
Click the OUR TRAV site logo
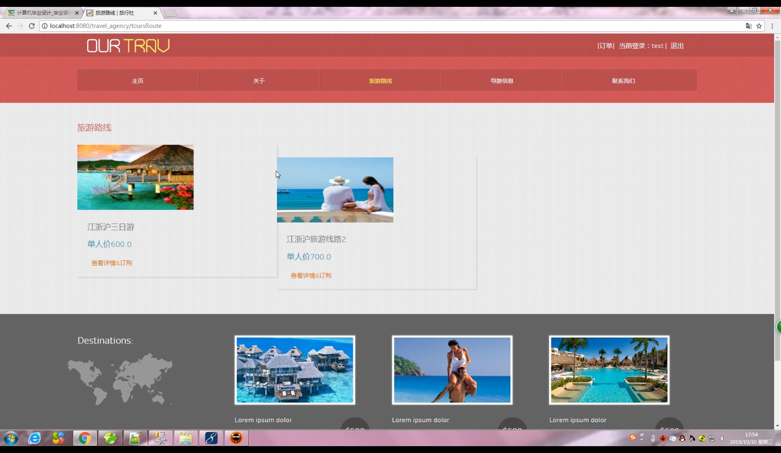[128, 45]
